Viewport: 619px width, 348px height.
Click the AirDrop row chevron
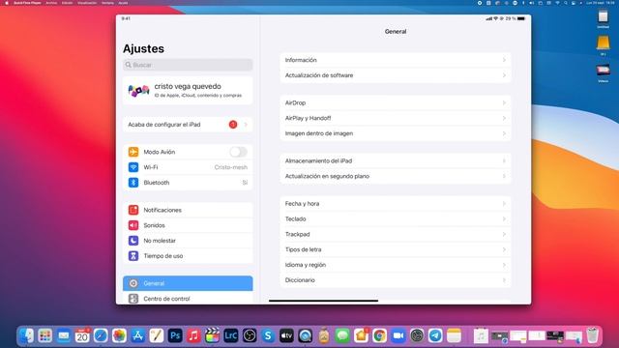click(504, 103)
